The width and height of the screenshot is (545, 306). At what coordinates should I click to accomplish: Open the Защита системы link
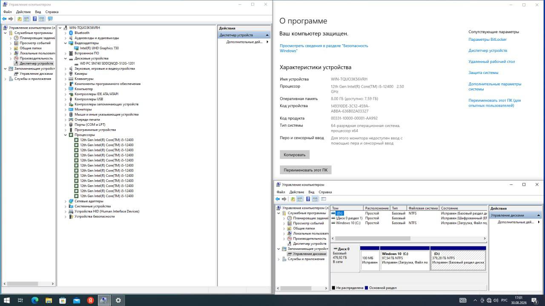pyautogui.click(x=483, y=73)
